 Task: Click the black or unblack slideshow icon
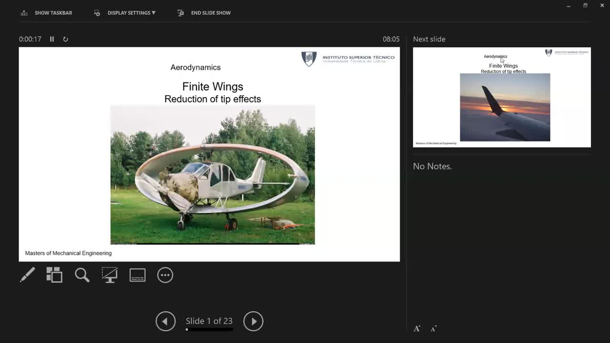(x=110, y=275)
